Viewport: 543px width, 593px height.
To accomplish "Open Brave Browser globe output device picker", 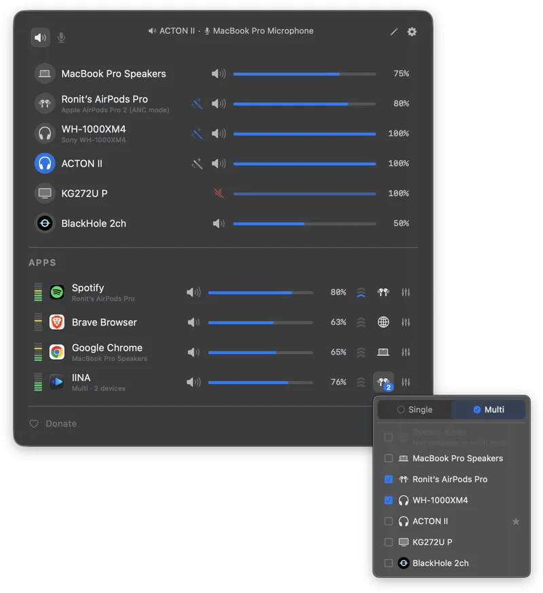I will pos(383,322).
